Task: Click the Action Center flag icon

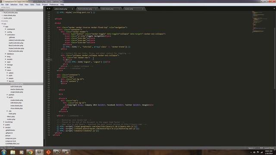Action: pyautogui.click(x=258, y=152)
